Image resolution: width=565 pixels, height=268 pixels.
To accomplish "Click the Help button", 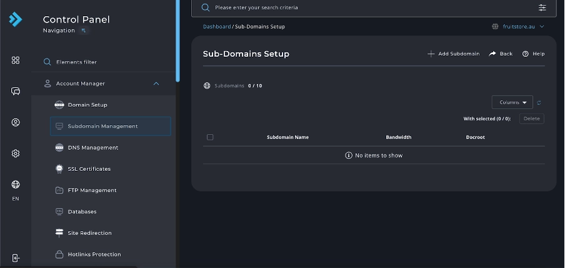I will (x=533, y=54).
